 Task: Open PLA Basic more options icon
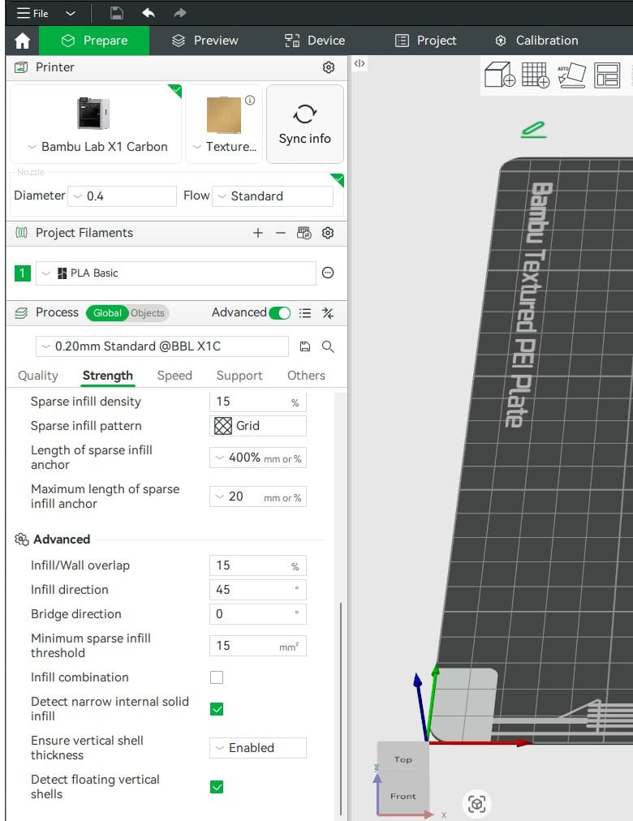(328, 273)
